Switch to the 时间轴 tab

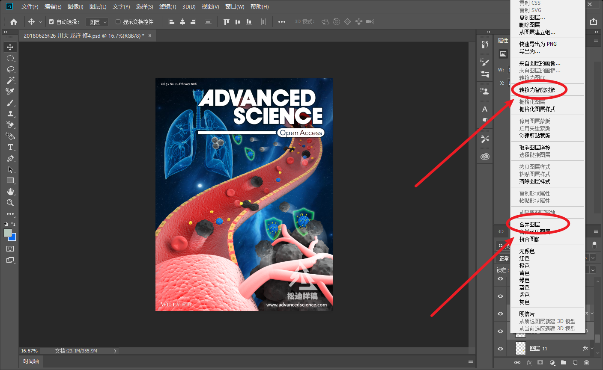(31, 361)
